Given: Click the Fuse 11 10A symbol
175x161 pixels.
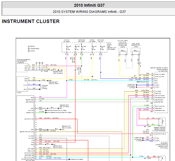Looking at the screenshot, I should pos(68,48).
